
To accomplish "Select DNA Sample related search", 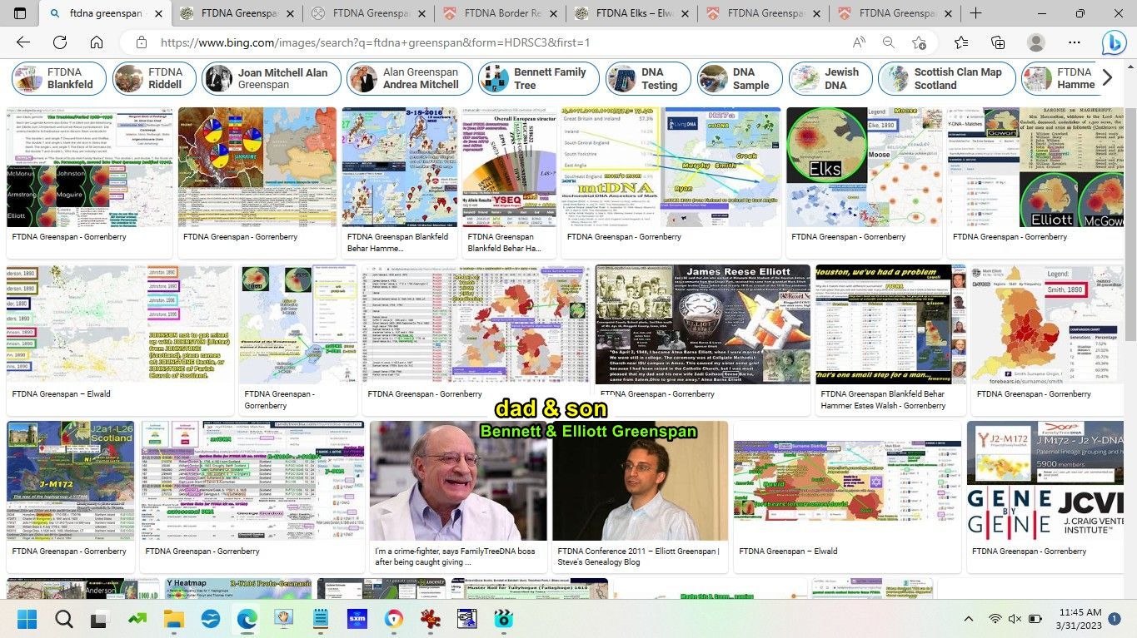I will point(741,79).
